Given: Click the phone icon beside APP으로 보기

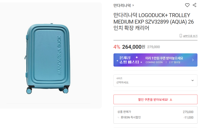Looking at the screenshot, I should coord(181,36).
